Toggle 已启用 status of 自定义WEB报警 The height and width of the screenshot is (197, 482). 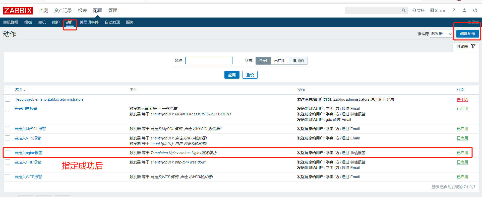462,177
